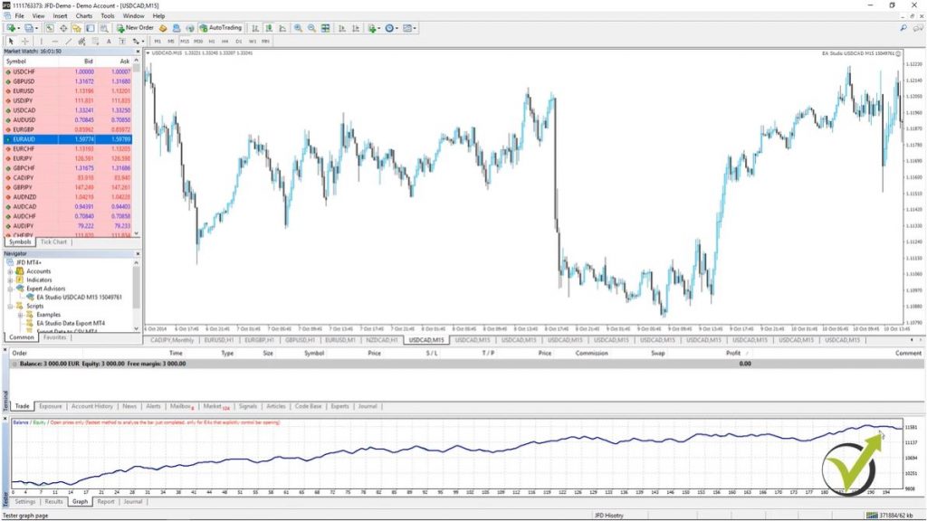The image size is (927, 521).
Task: Select the Crosshair cursor tool
Action: pos(24,41)
